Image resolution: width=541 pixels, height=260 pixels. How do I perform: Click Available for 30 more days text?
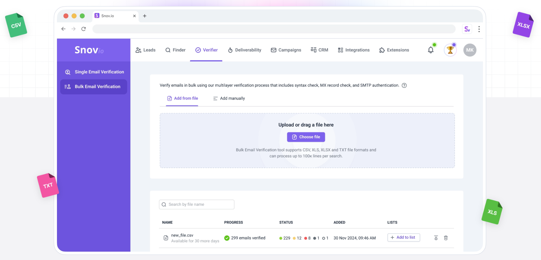pyautogui.click(x=195, y=241)
